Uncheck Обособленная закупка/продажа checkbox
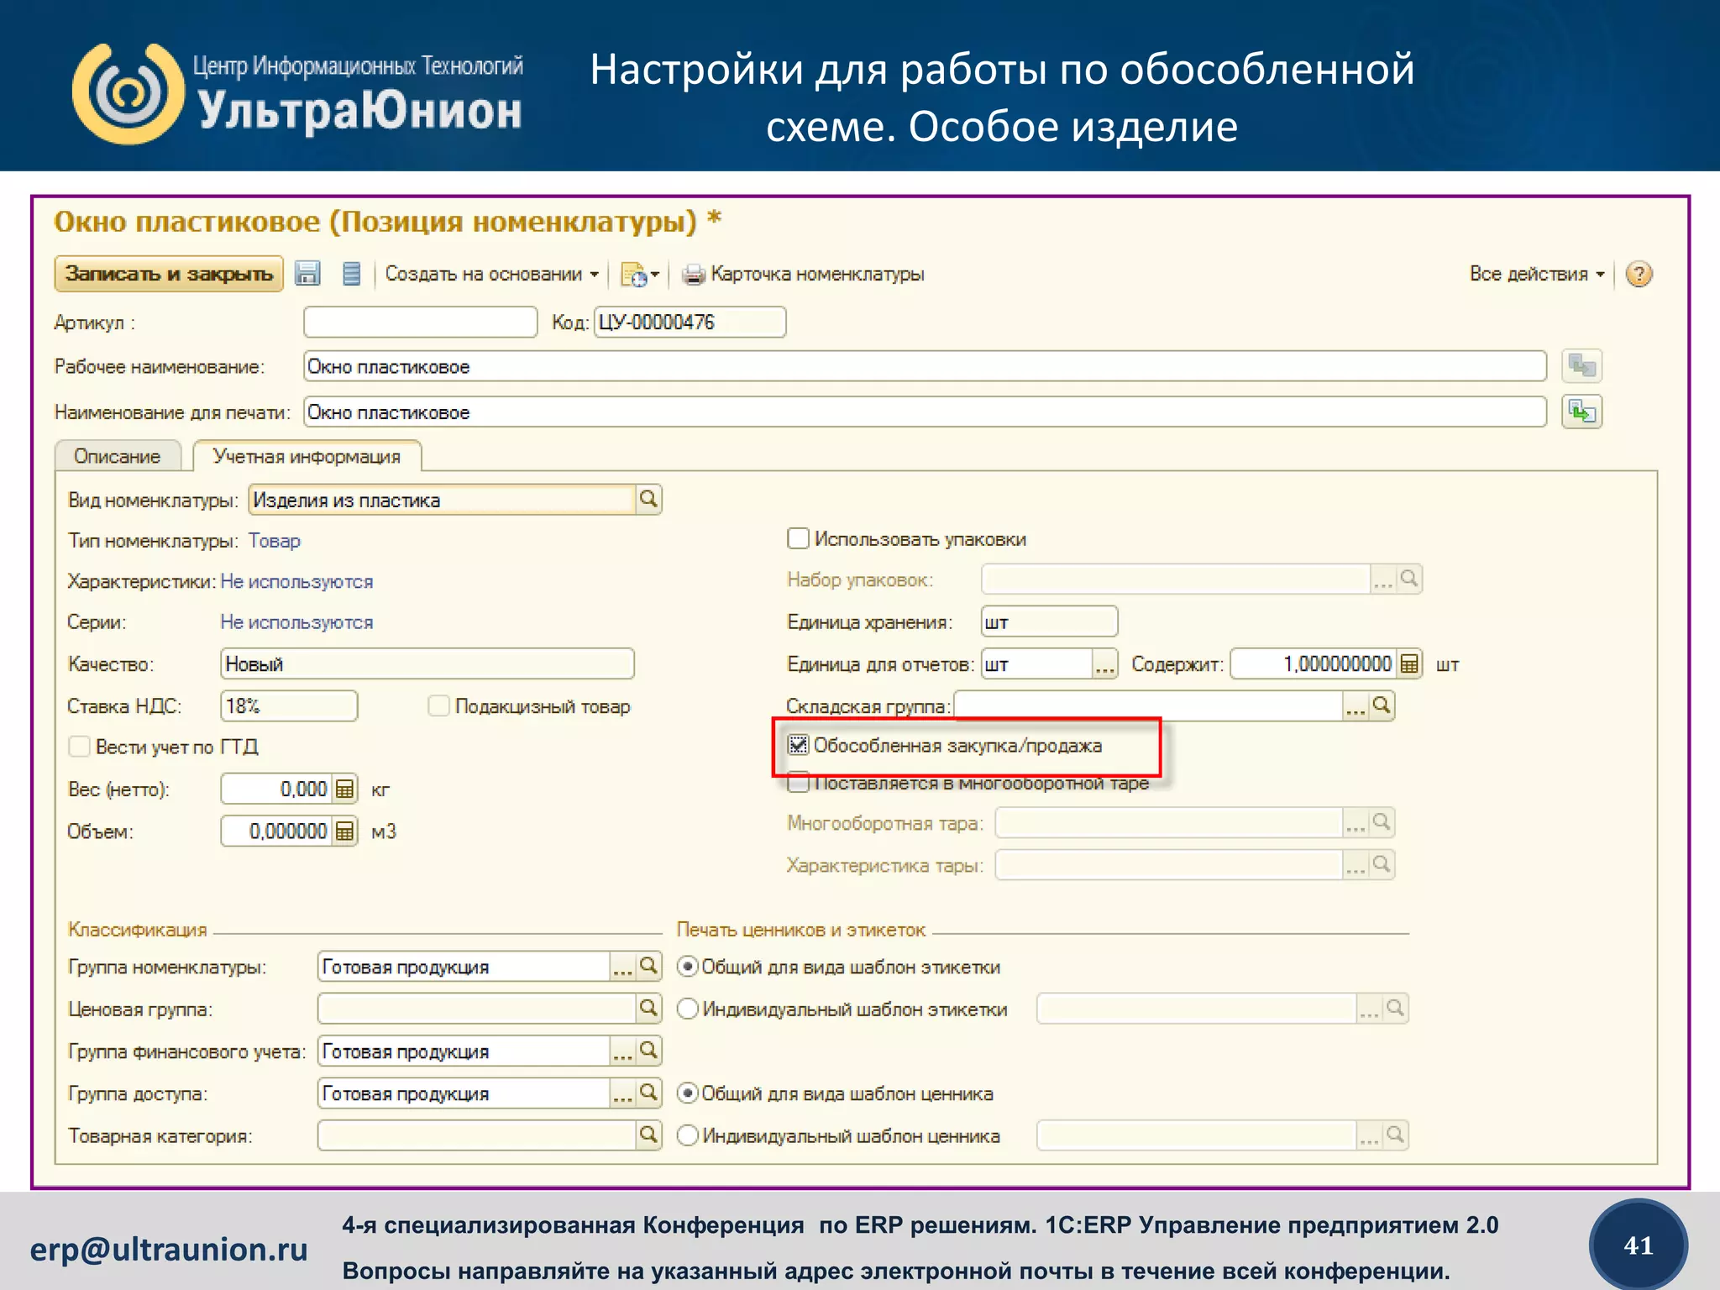 [798, 745]
